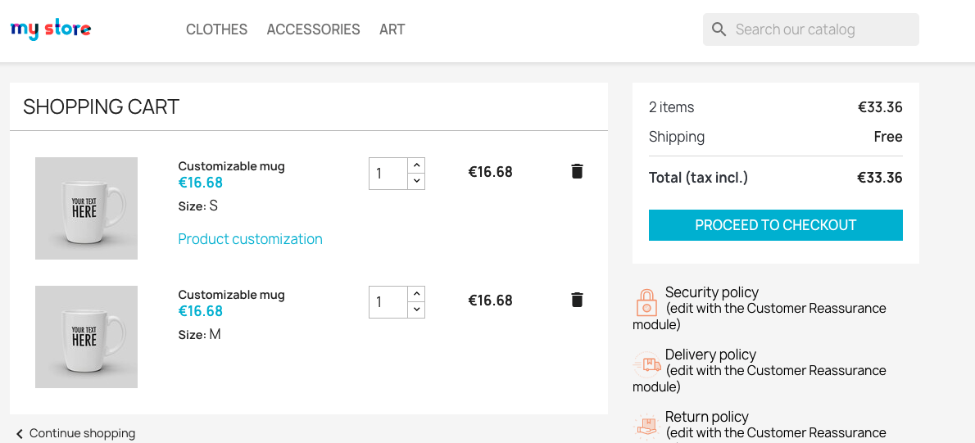Image resolution: width=975 pixels, height=443 pixels.
Task: Remove the size M mug with trash icon
Action: 577,300
